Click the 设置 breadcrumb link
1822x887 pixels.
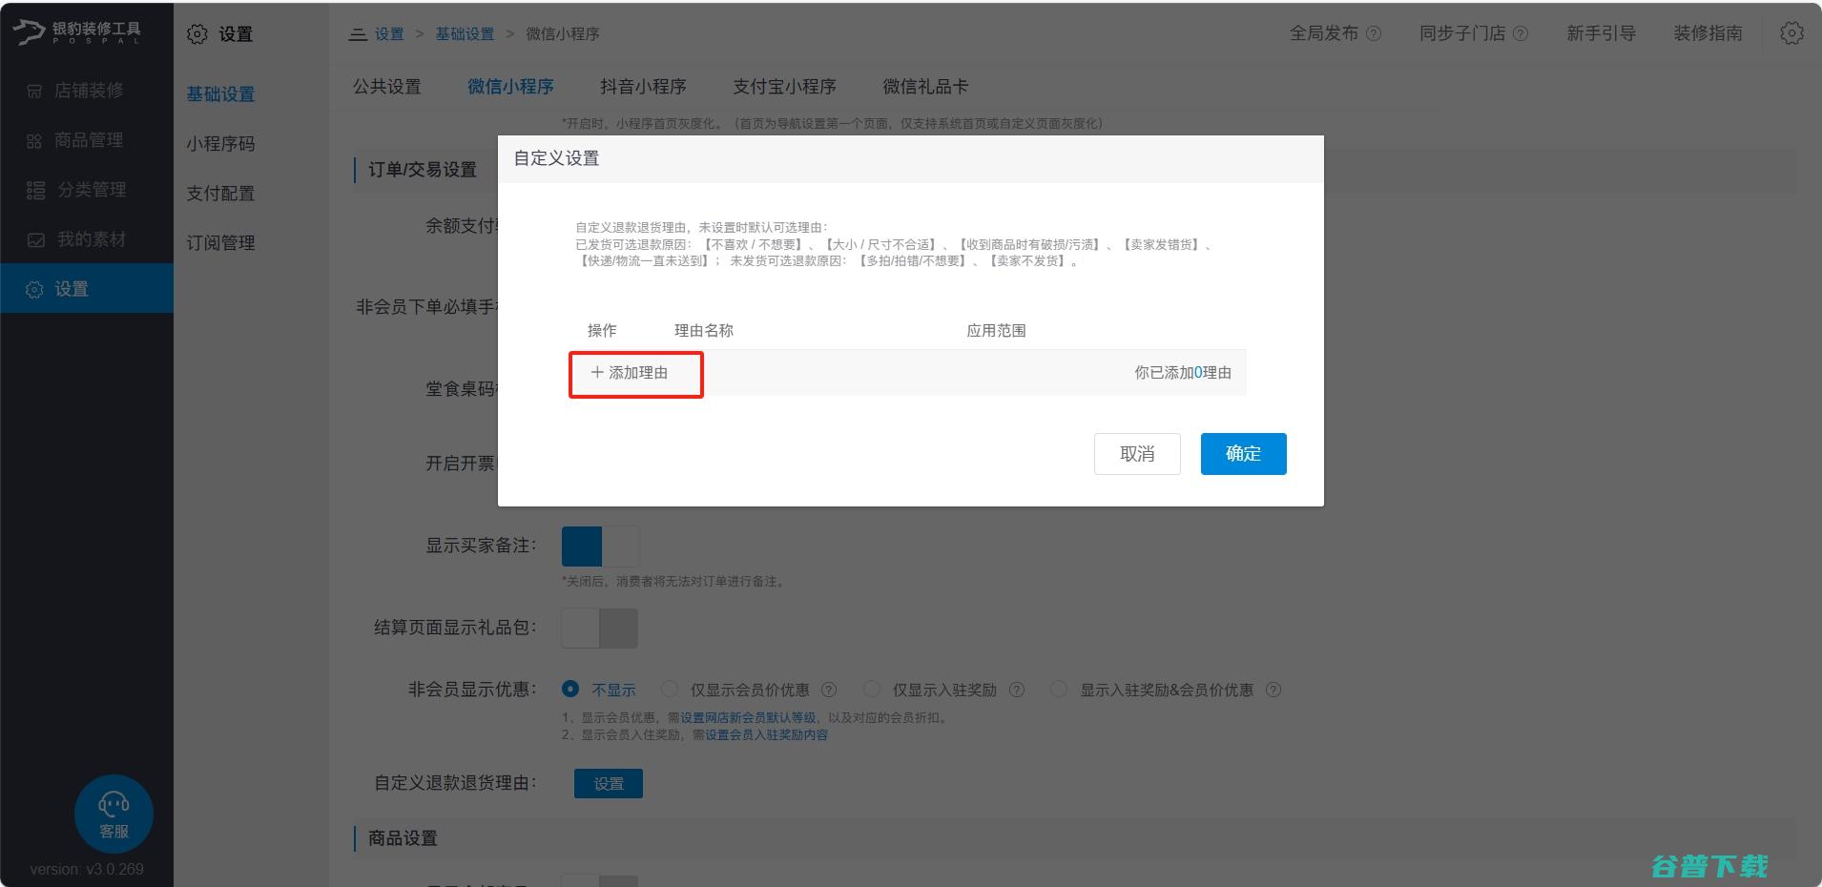(388, 34)
